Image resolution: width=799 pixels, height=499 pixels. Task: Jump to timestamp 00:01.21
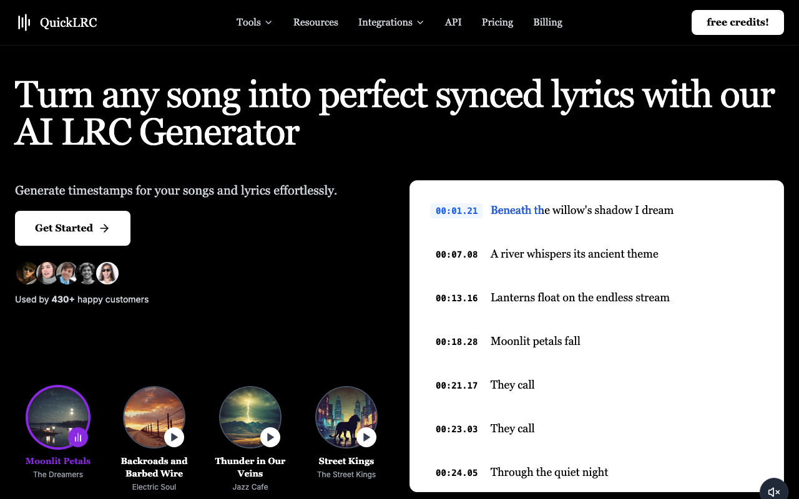(x=457, y=211)
